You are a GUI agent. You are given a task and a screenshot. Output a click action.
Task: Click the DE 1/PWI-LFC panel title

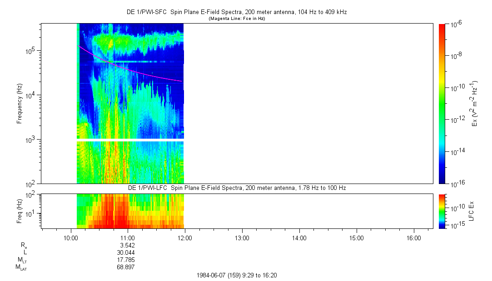tap(236, 188)
